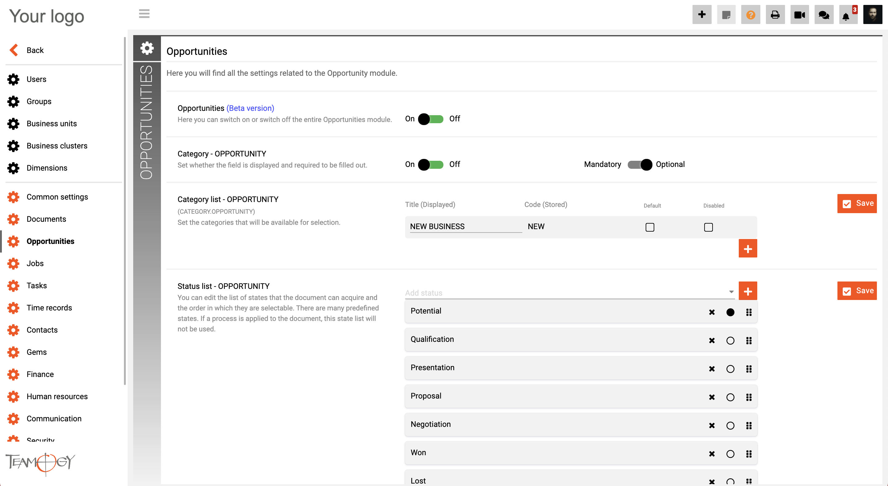Click the sidebar scrollbar
The width and height of the screenshot is (888, 486).
pyautogui.click(x=125, y=211)
